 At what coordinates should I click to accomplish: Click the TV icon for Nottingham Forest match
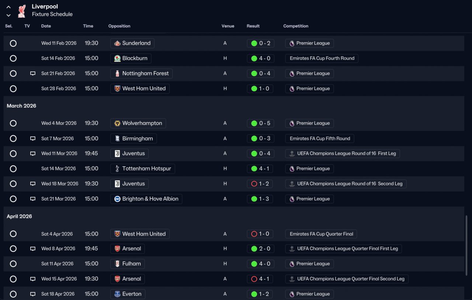pyautogui.click(x=33, y=74)
